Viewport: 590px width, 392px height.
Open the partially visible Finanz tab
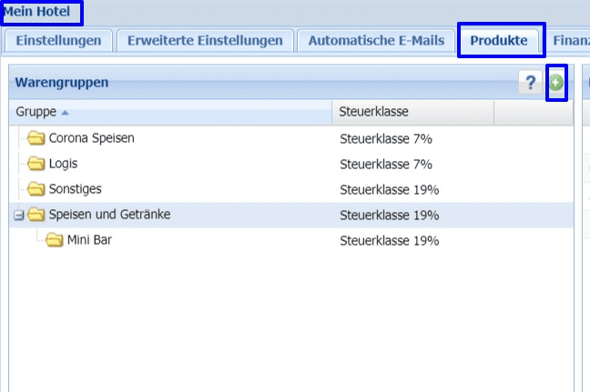[570, 41]
